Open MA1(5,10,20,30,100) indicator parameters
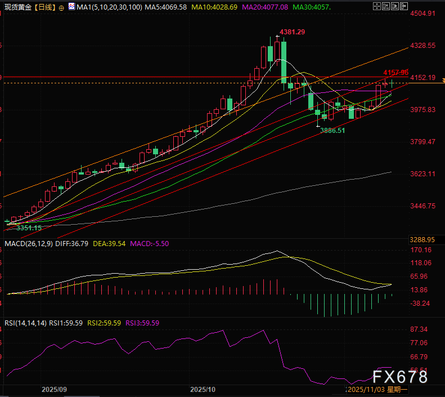The image size is (445, 397). click(106, 7)
